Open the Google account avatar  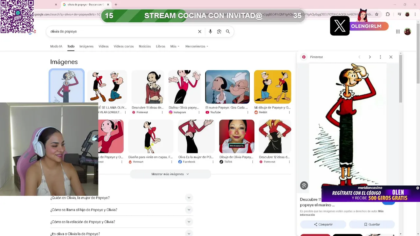(408, 31)
